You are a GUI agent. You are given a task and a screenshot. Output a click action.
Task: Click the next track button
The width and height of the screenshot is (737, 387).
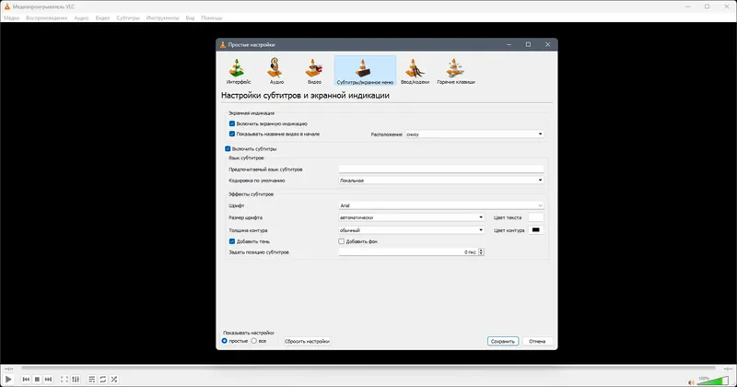tap(48, 379)
